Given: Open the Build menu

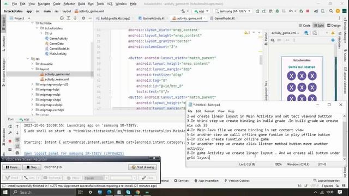Looking at the screenshot, I should tap(81, 4).
